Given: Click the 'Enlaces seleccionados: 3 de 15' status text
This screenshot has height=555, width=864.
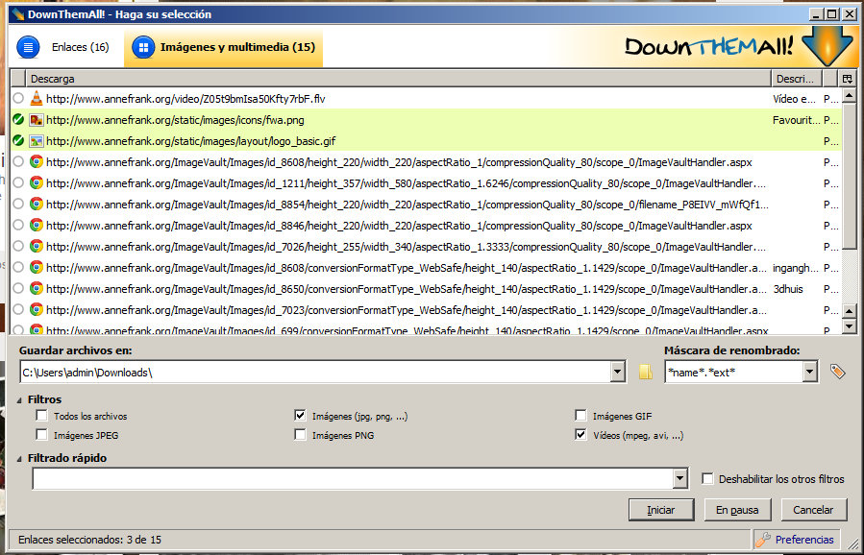Looking at the screenshot, I should (89, 540).
